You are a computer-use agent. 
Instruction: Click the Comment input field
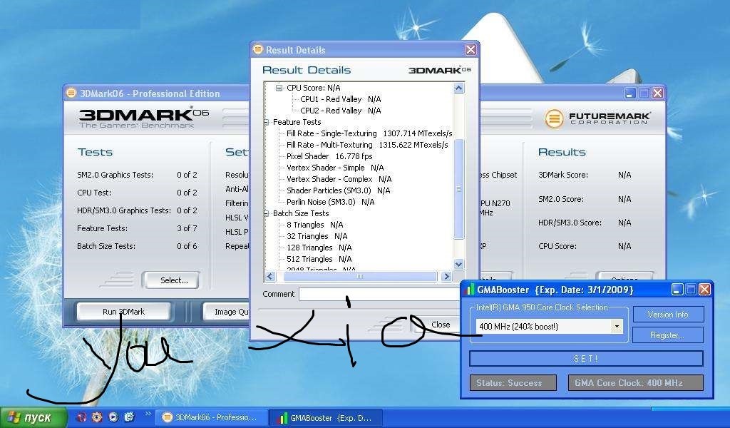point(379,294)
